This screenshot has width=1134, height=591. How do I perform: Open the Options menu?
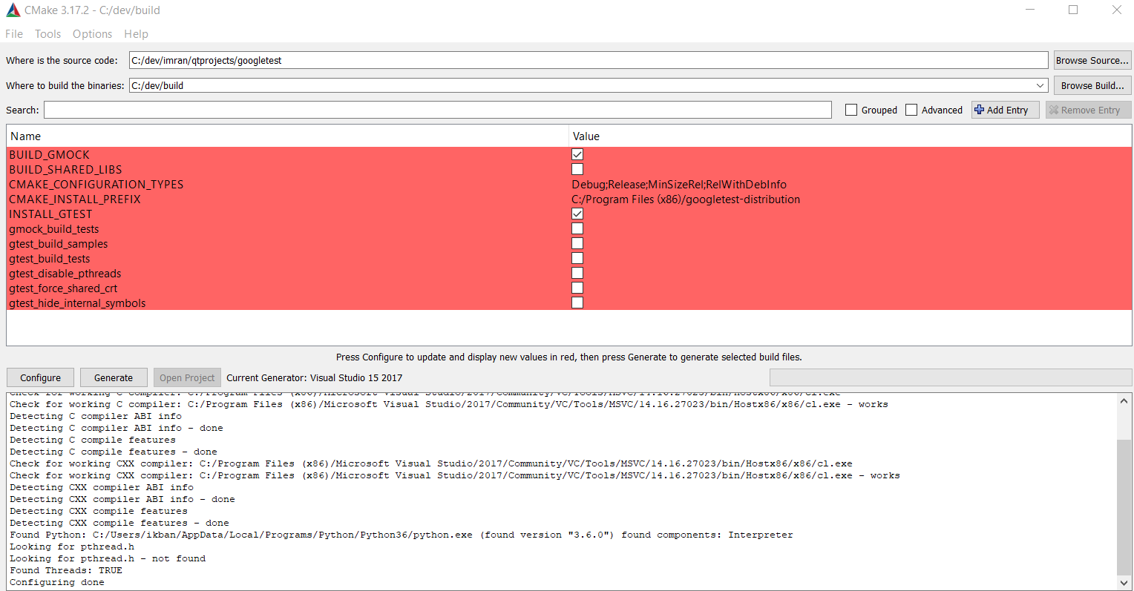(x=92, y=34)
